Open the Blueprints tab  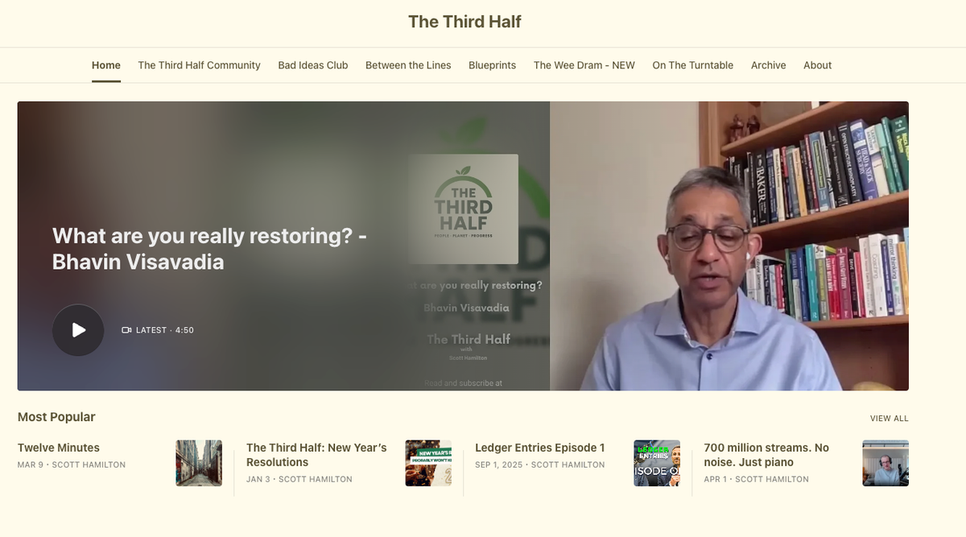[x=493, y=65]
